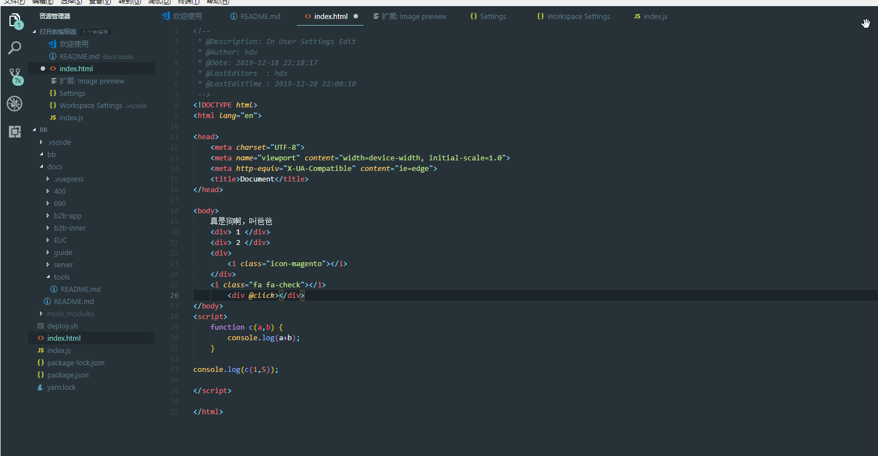Click the function c(a,b) declaration line

coord(247,327)
